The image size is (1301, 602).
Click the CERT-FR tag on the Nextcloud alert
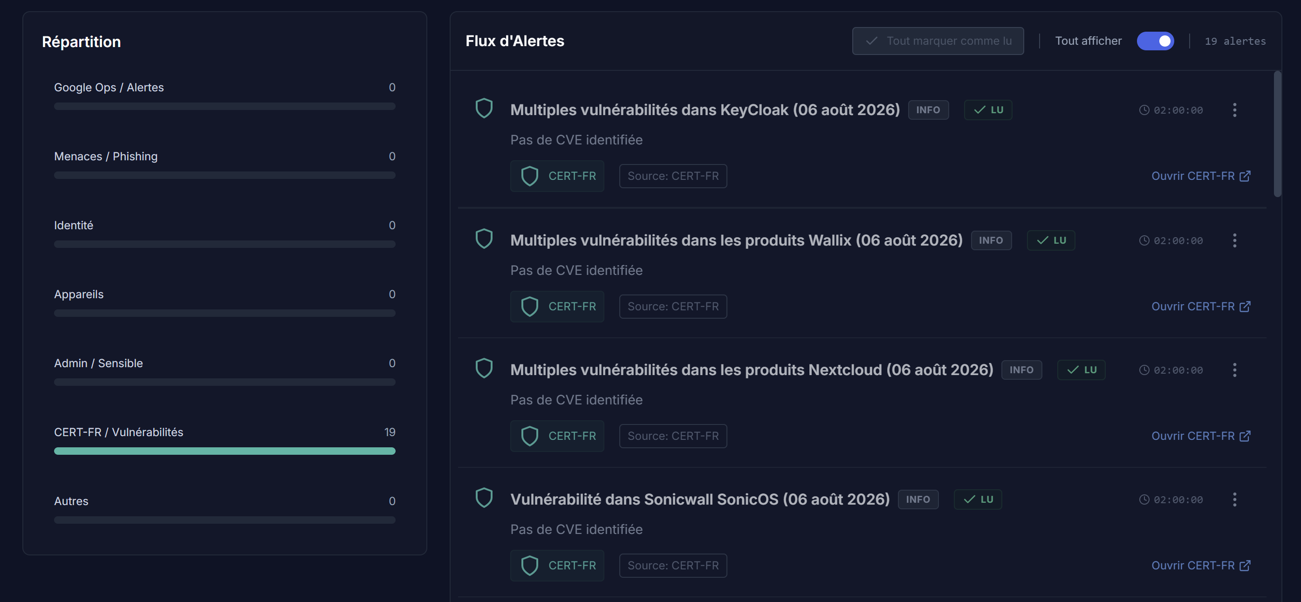pos(557,436)
